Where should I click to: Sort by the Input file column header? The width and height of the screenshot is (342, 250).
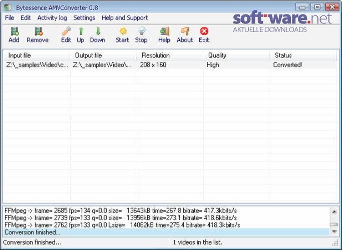pyautogui.click(x=37, y=55)
